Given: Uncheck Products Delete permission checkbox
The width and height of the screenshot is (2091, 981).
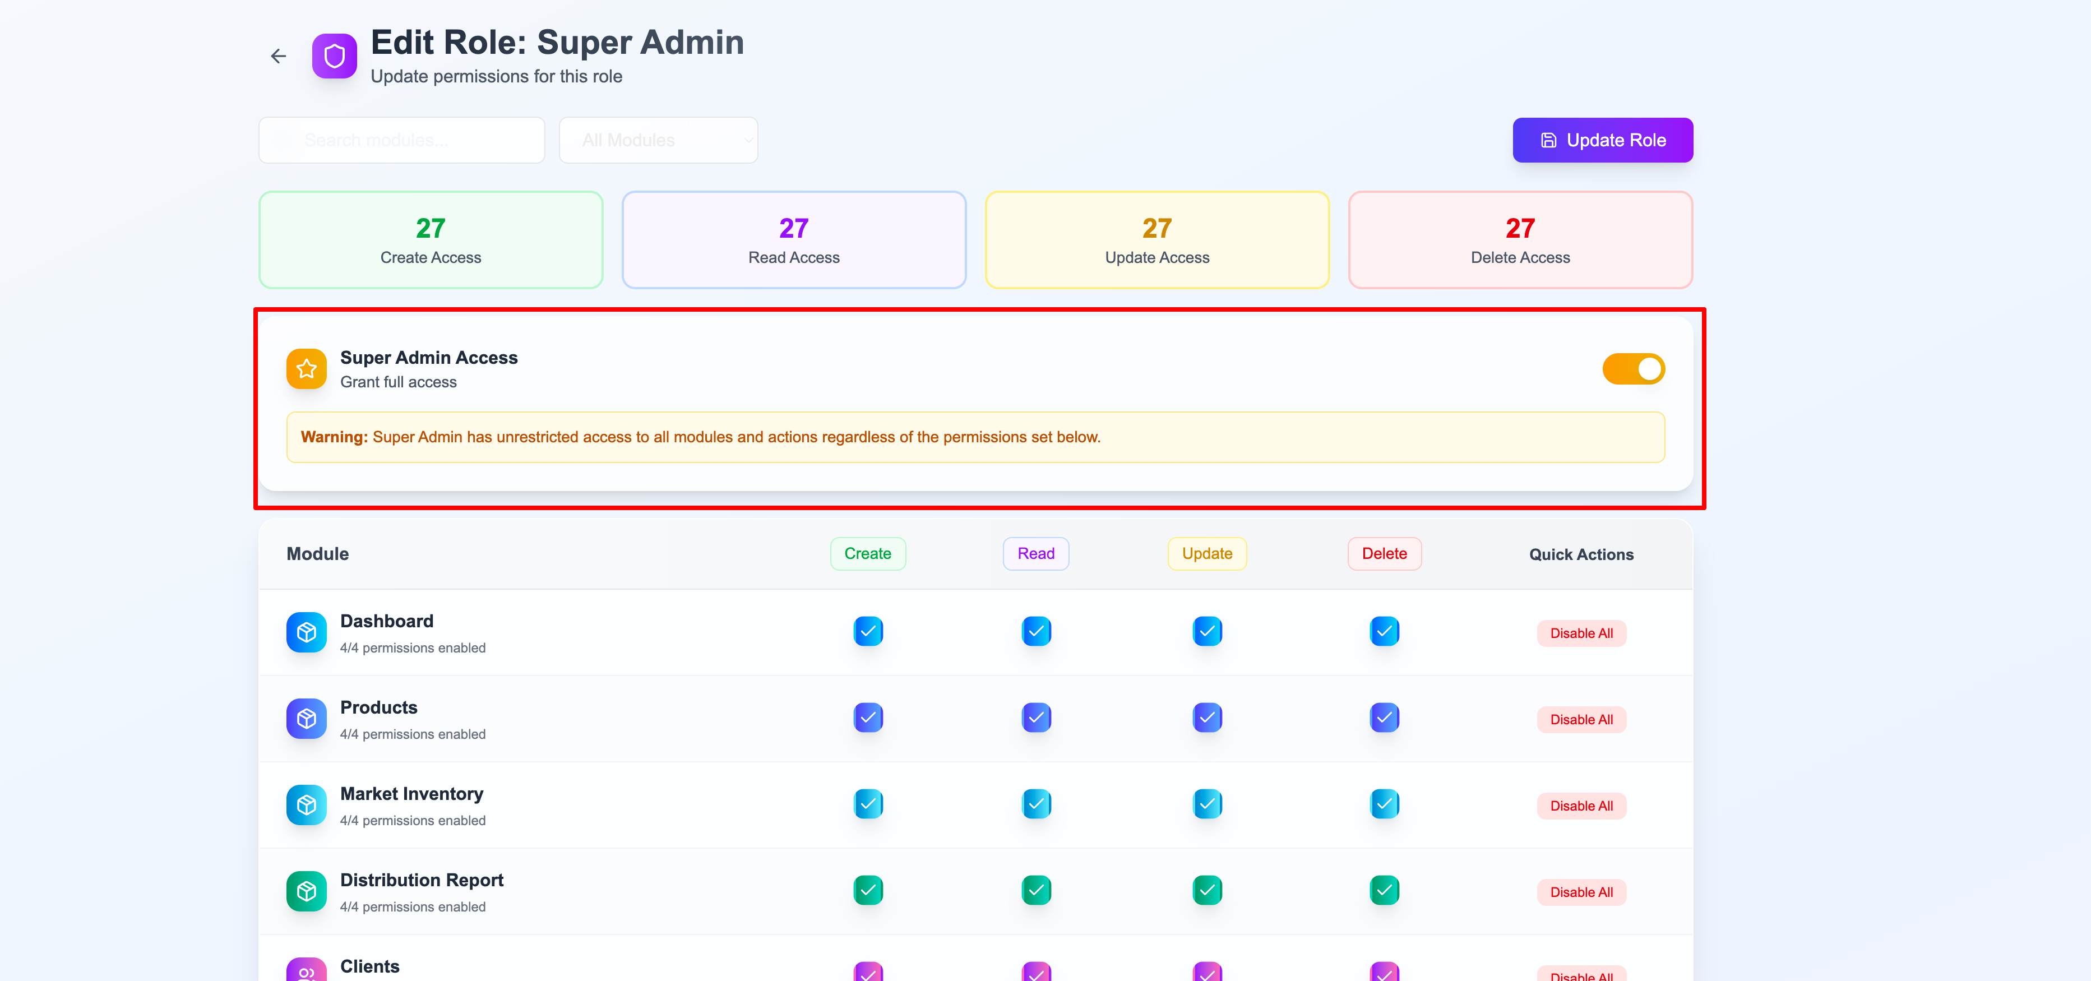Looking at the screenshot, I should coord(1384,718).
